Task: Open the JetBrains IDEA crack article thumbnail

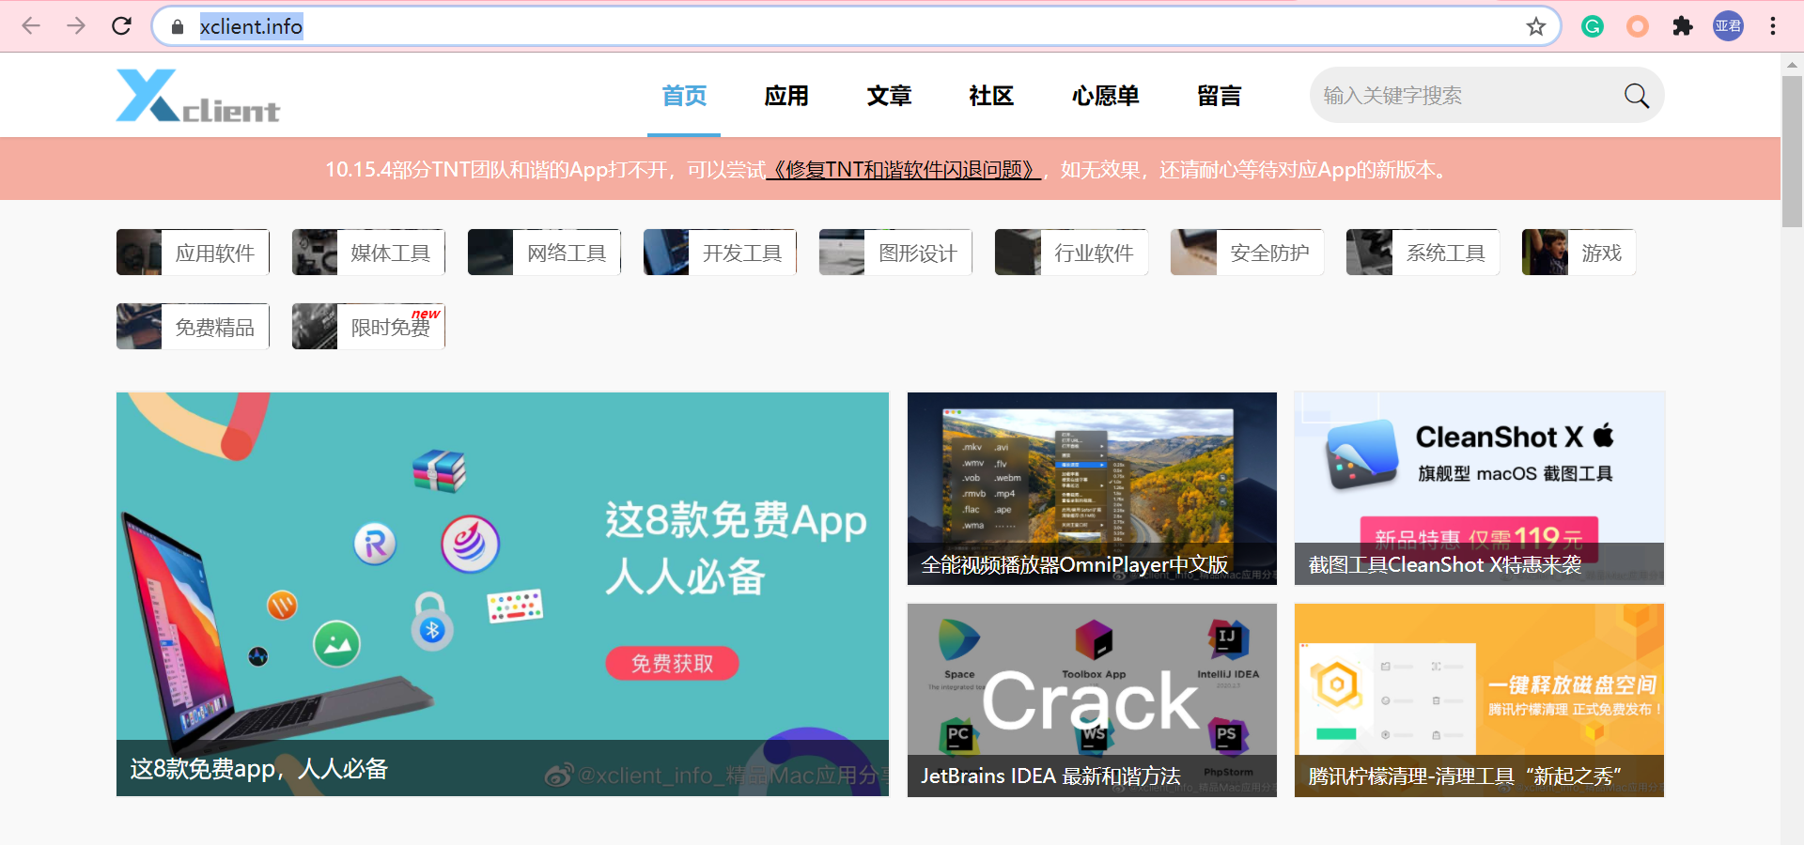Action: pyautogui.click(x=1091, y=699)
